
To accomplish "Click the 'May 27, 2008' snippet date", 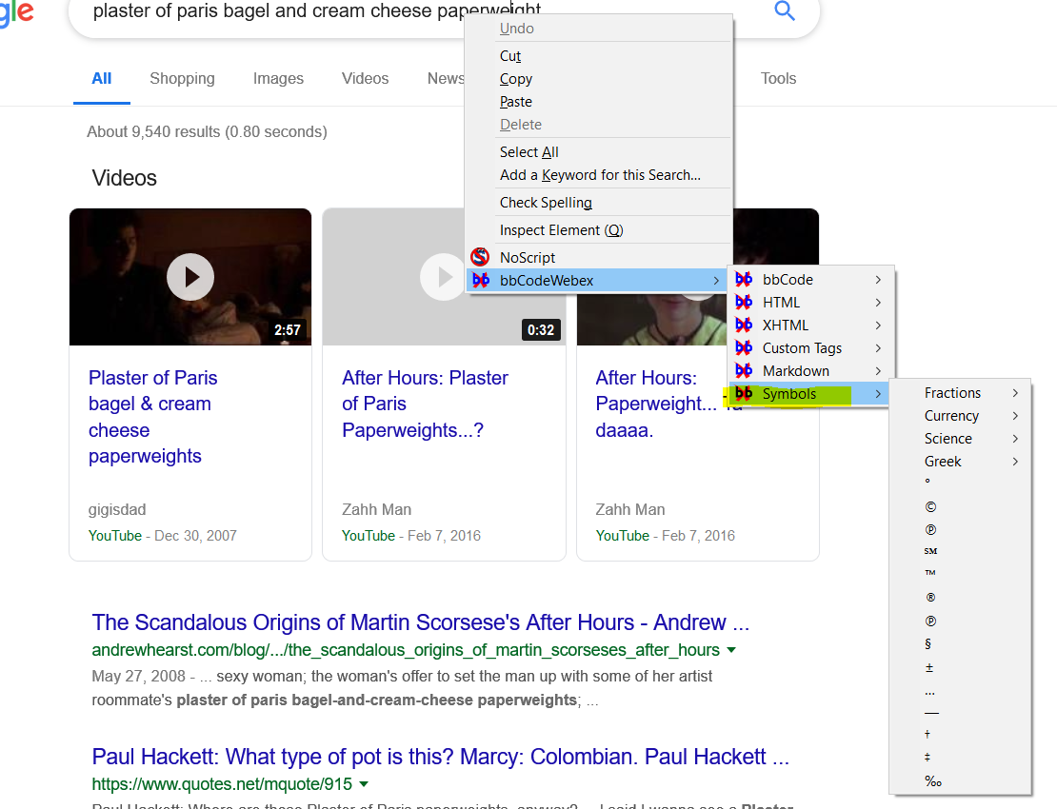I will 138,677.
